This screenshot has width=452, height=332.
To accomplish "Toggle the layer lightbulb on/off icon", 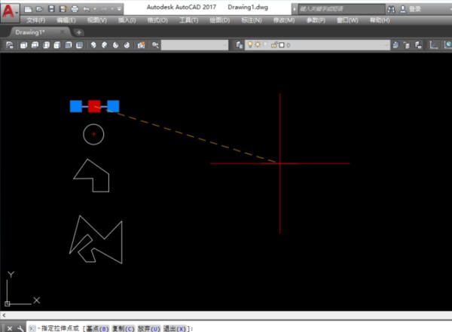I will point(250,45).
